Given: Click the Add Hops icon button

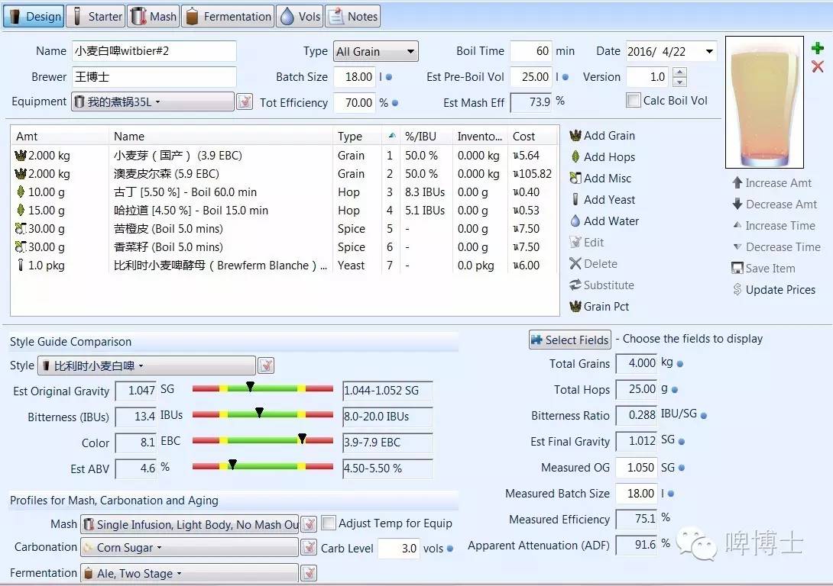Looking at the screenshot, I should pyautogui.click(x=575, y=157).
